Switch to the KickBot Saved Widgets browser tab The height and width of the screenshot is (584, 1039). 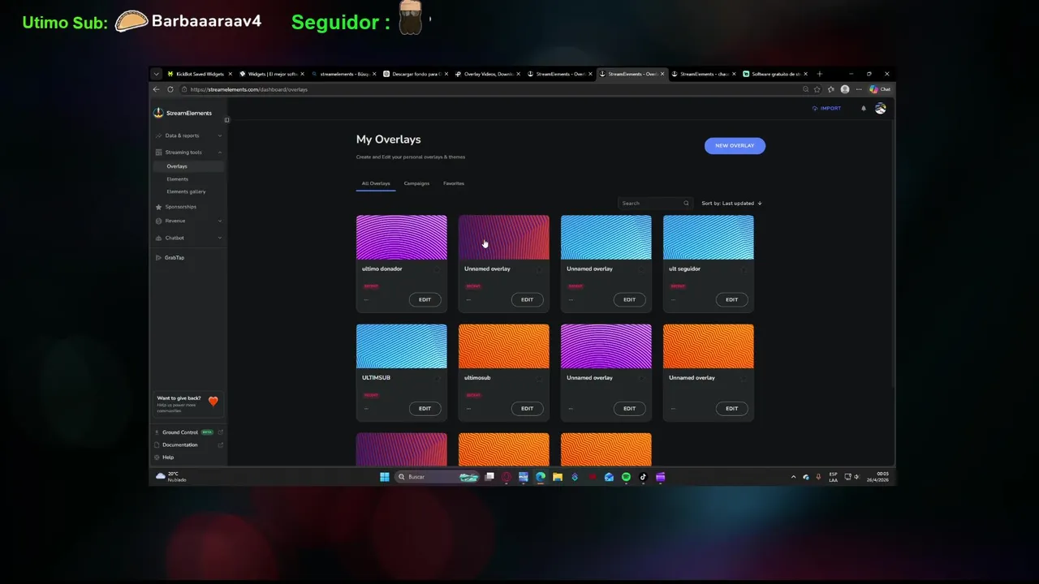200,74
